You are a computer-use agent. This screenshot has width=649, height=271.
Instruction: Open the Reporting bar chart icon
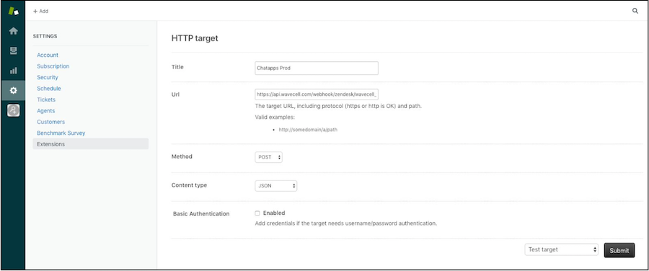[x=13, y=71]
